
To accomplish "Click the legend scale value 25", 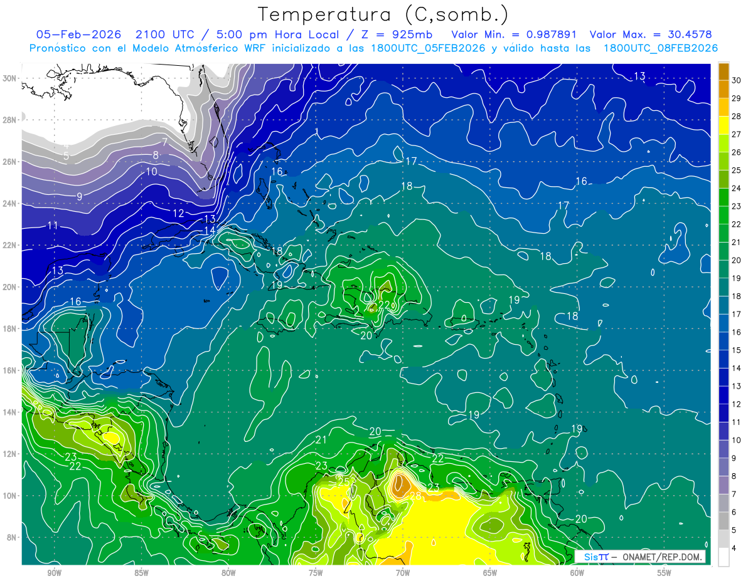I will [x=738, y=170].
